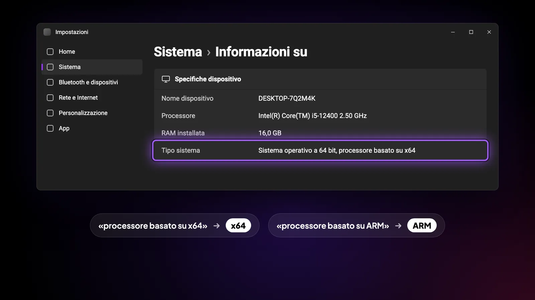Click the Tipo sistema label

[x=181, y=150]
